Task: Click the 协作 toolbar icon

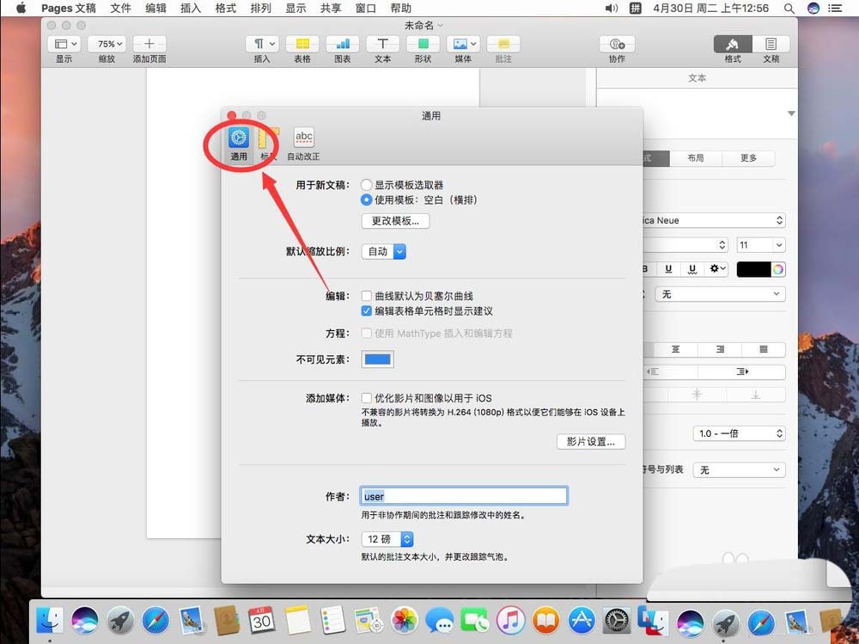Action: pyautogui.click(x=615, y=43)
